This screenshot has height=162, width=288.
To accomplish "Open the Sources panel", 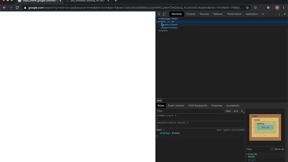I will pyautogui.click(x=204, y=14).
